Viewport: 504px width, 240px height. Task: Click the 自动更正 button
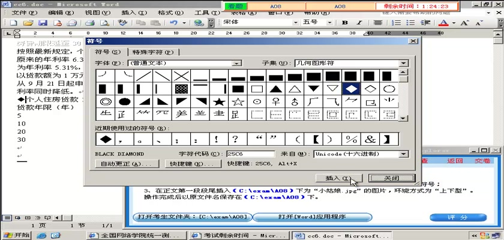pyautogui.click(x=127, y=164)
